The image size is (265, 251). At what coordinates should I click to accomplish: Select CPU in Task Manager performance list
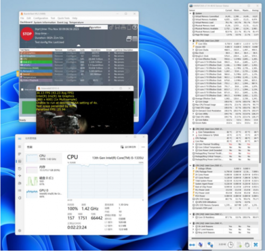44,158
